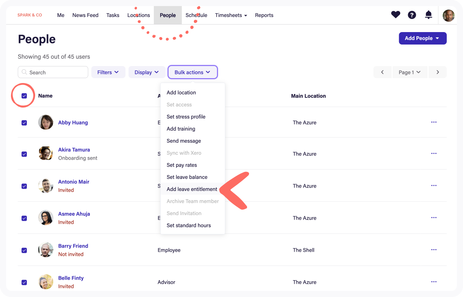Screen dimensions: 463x297
Task: Open the Page 1 selector dropdown
Action: pyautogui.click(x=410, y=72)
